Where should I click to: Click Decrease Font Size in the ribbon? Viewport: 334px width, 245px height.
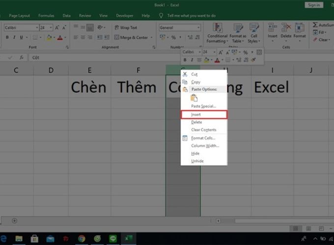pos(64,27)
